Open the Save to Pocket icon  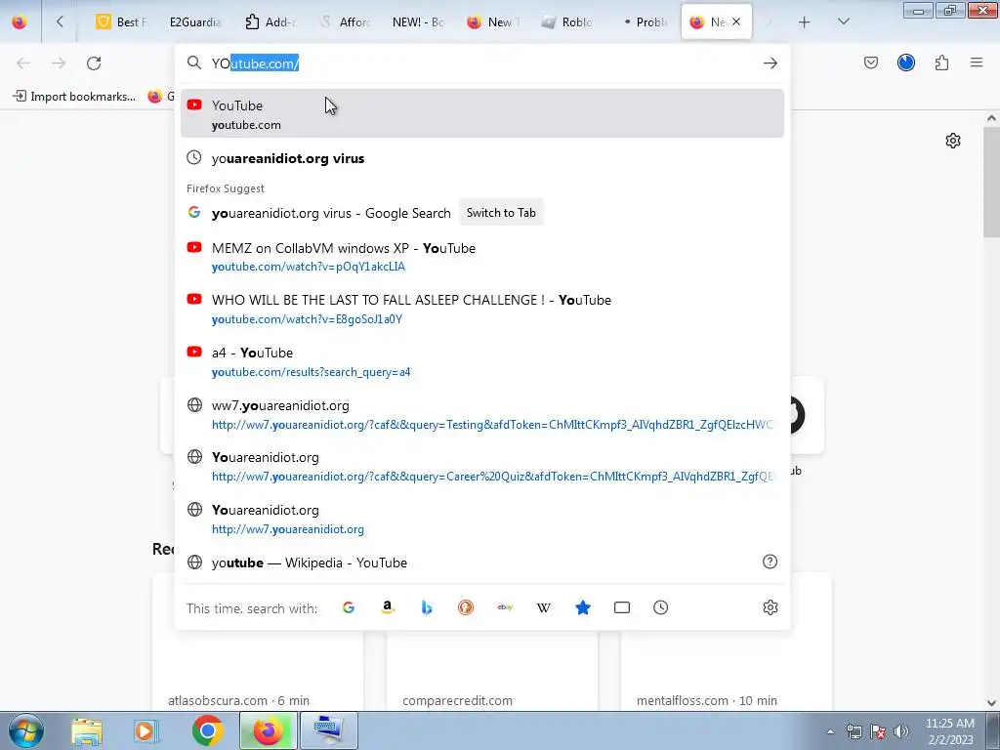pos(870,62)
